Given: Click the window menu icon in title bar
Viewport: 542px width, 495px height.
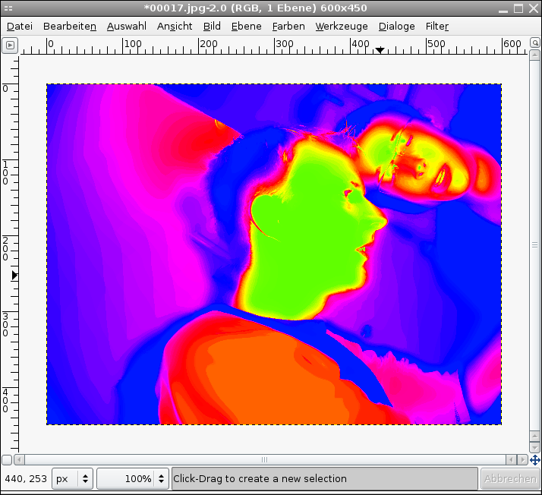Looking at the screenshot, I should (8, 8).
